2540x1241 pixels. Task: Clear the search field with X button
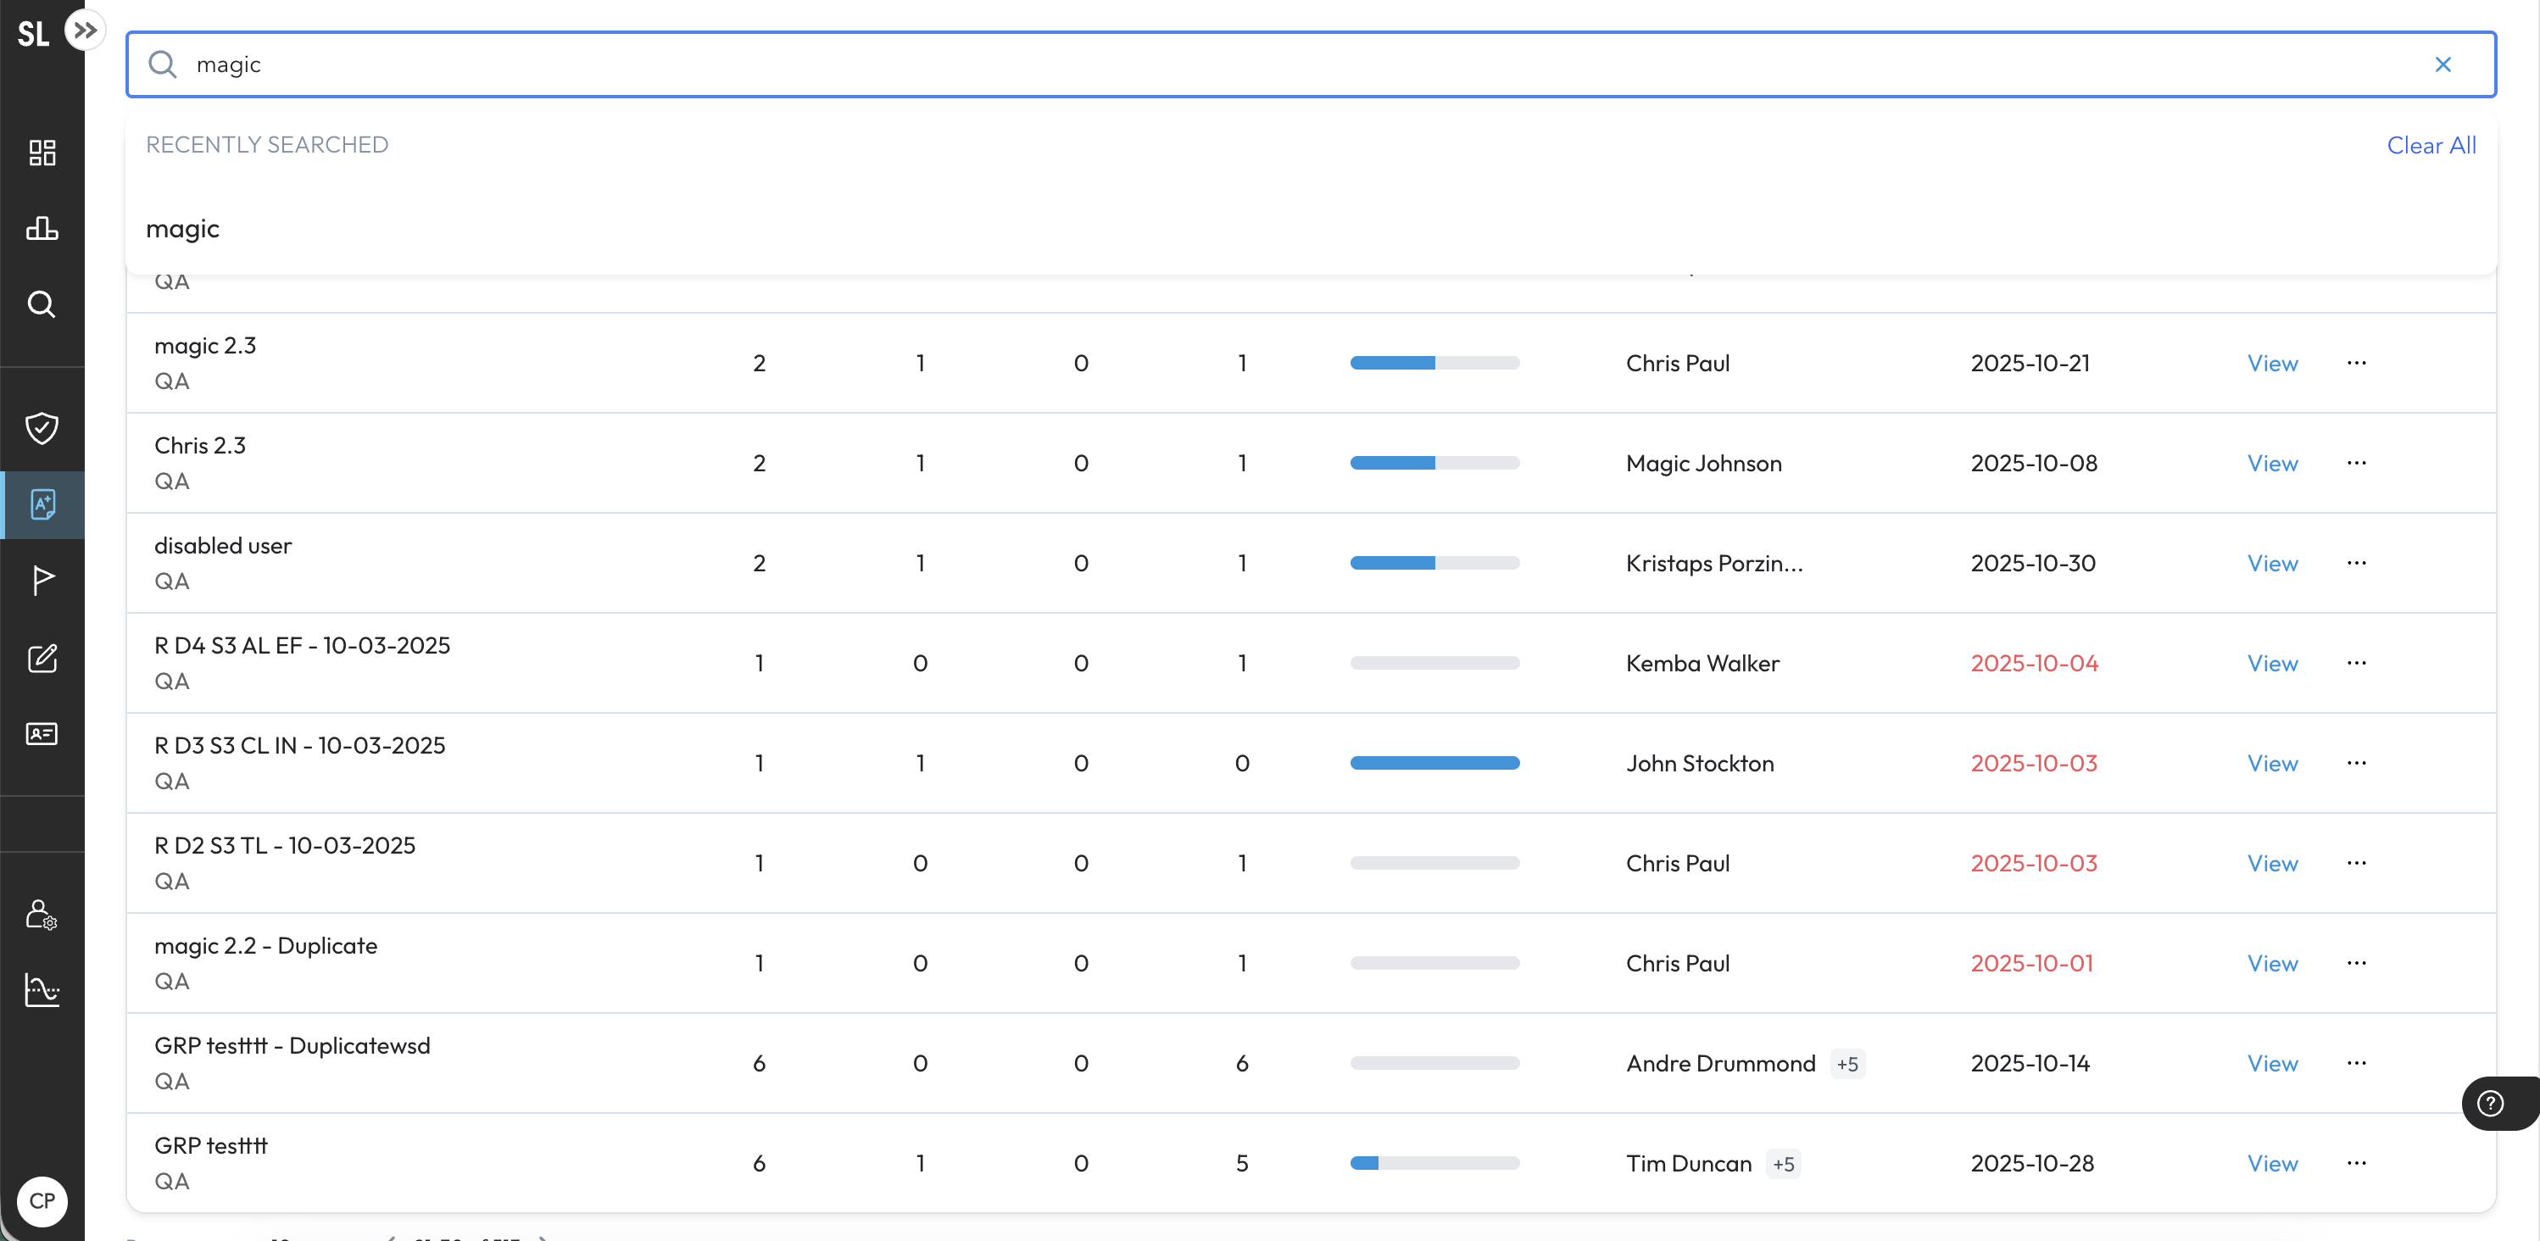coord(2443,65)
